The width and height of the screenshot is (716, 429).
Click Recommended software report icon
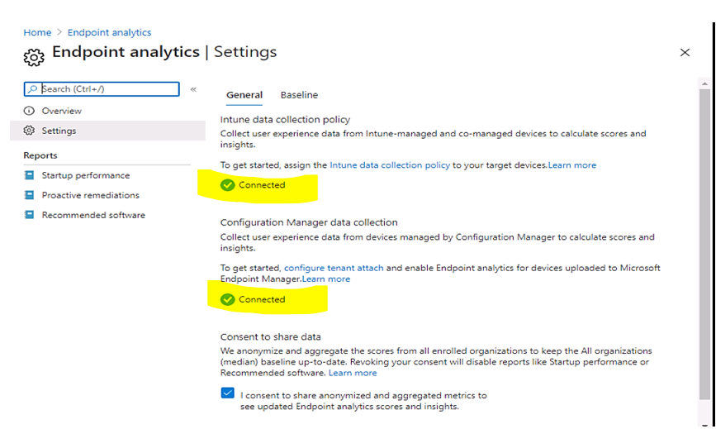29,215
